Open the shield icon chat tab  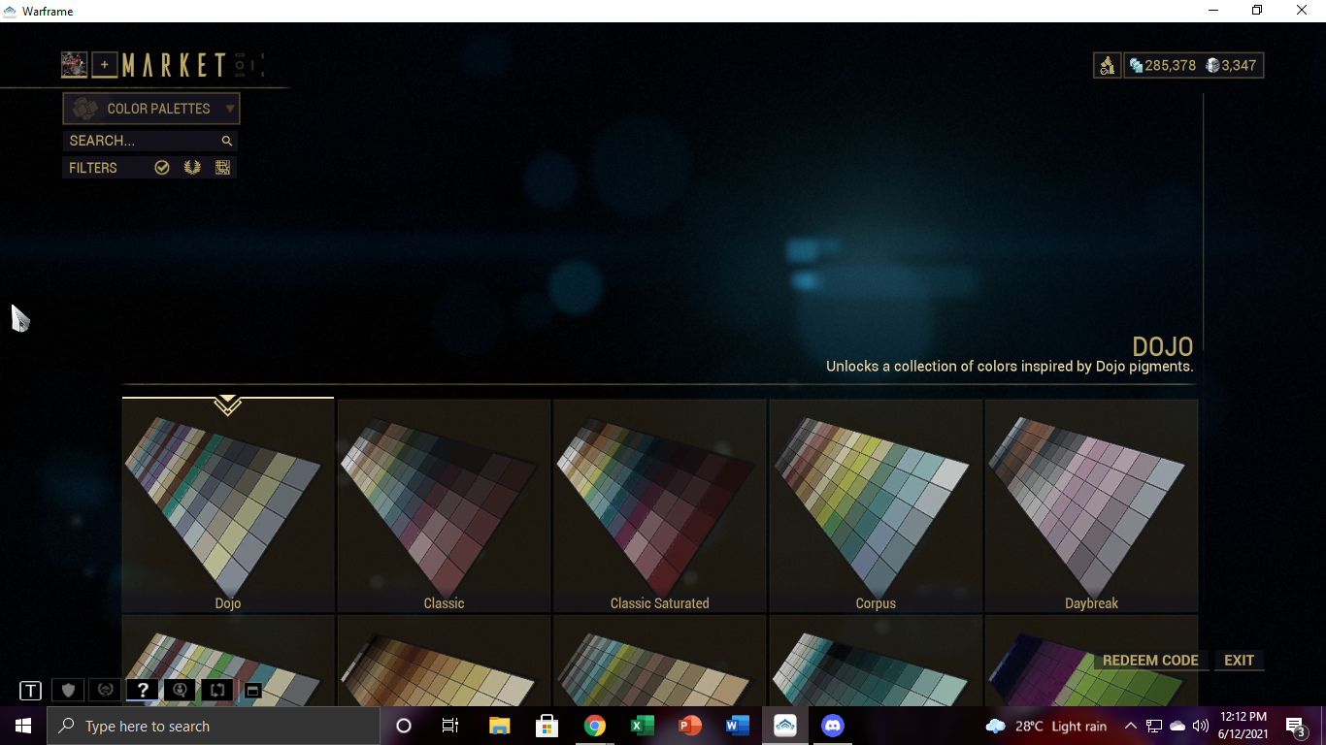[x=68, y=691]
